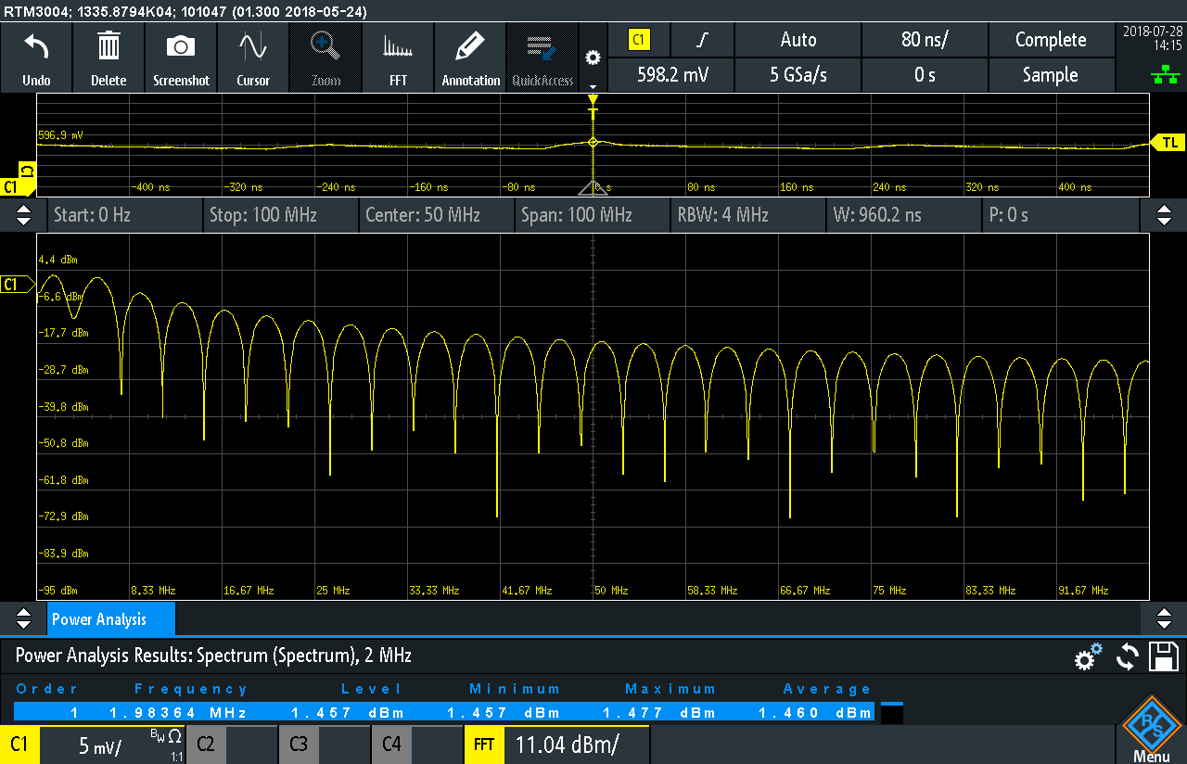Select the Annotation pencil tool

click(x=470, y=47)
